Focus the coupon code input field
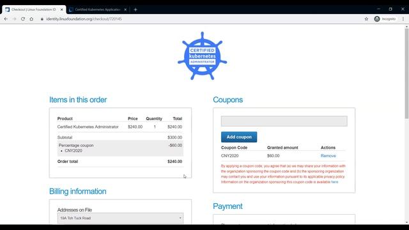This screenshot has width=409, height=230. click(284, 121)
